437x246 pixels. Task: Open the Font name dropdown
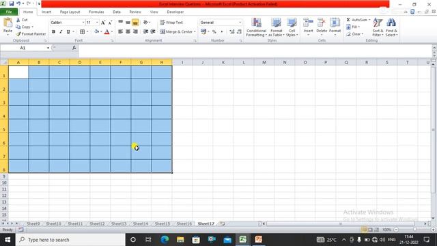(x=83, y=23)
